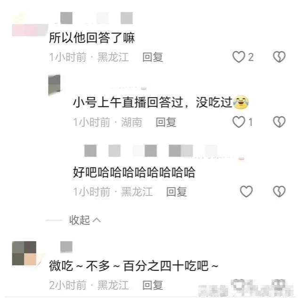
Task: Reply to comment 所以他回答了嘛
Action: pos(153,57)
